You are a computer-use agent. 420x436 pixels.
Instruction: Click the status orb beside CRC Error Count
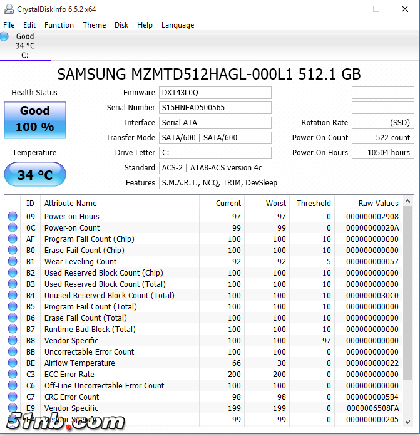pyautogui.click(x=13, y=397)
